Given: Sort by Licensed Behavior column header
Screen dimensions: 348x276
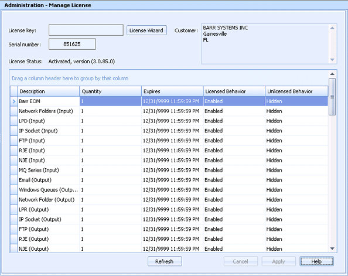Looking at the screenshot, I should coord(234,91).
